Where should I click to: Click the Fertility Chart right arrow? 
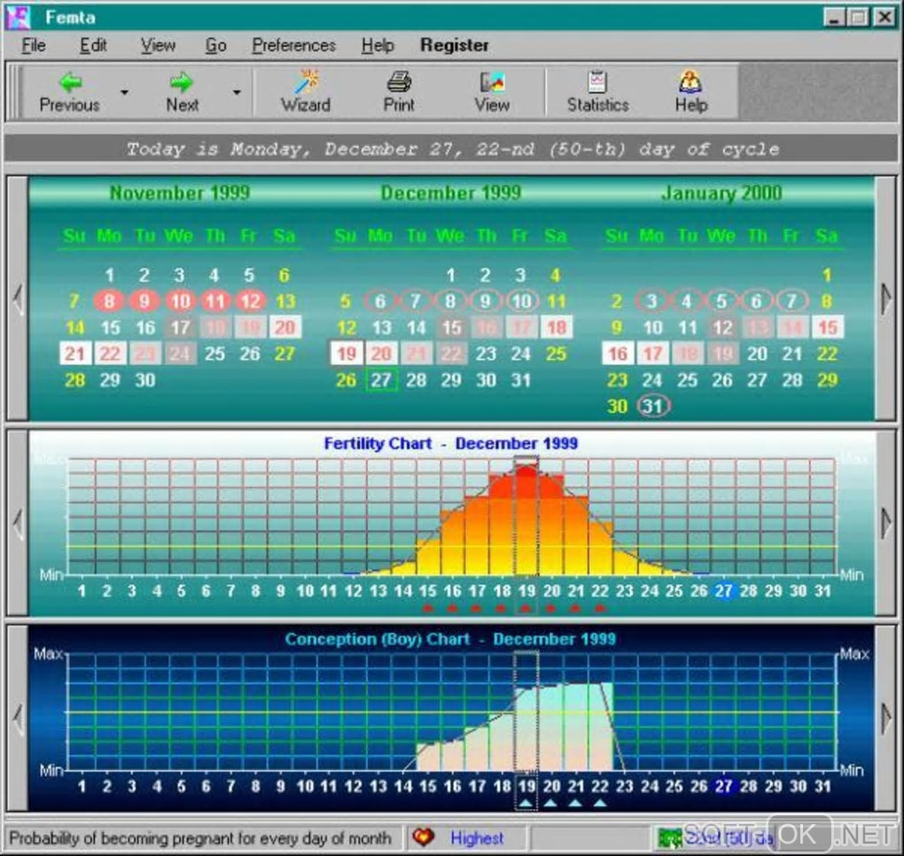coord(885,524)
